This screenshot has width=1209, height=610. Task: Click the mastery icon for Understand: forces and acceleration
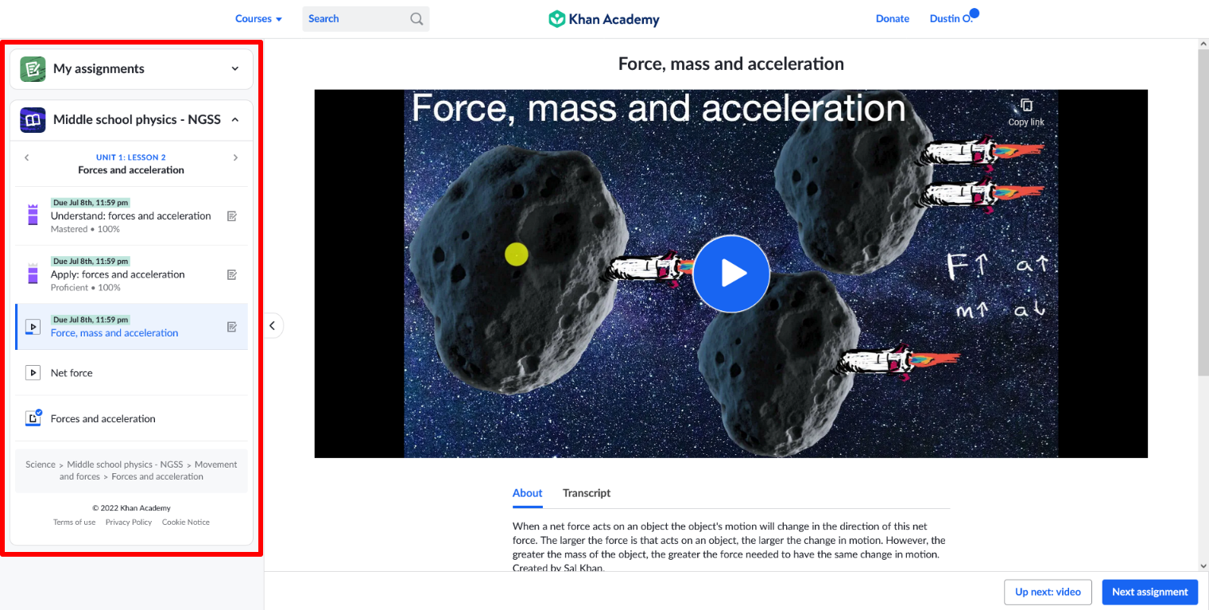click(x=33, y=215)
